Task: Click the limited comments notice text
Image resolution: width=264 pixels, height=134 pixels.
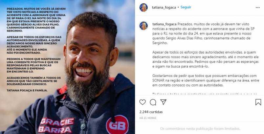Action: [x=200, y=129]
